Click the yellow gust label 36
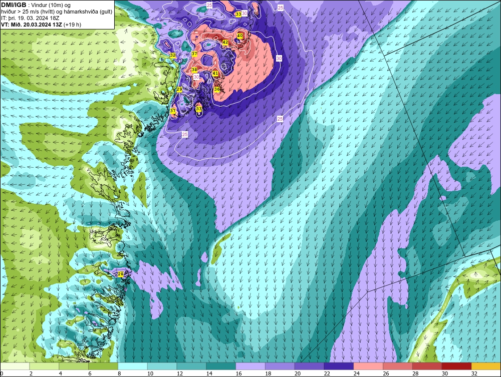 [217, 90]
